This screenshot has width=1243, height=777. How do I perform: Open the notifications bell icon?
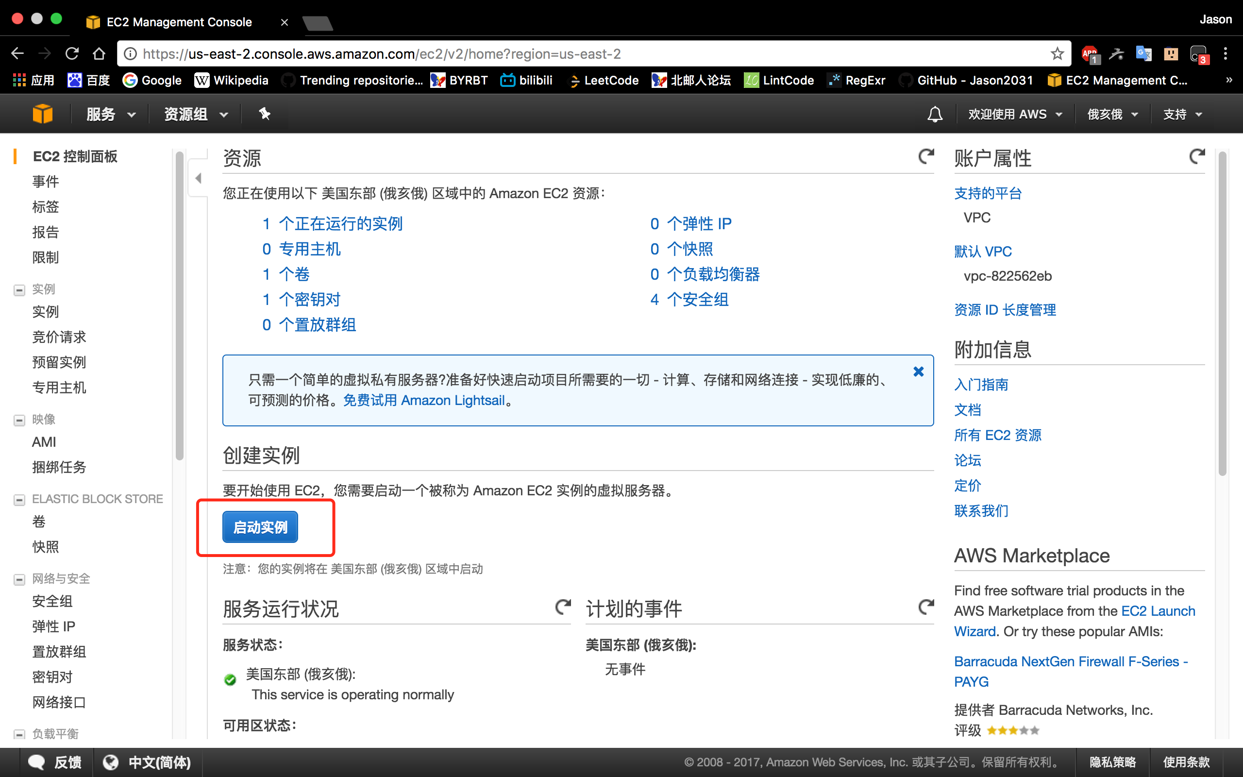click(x=935, y=114)
